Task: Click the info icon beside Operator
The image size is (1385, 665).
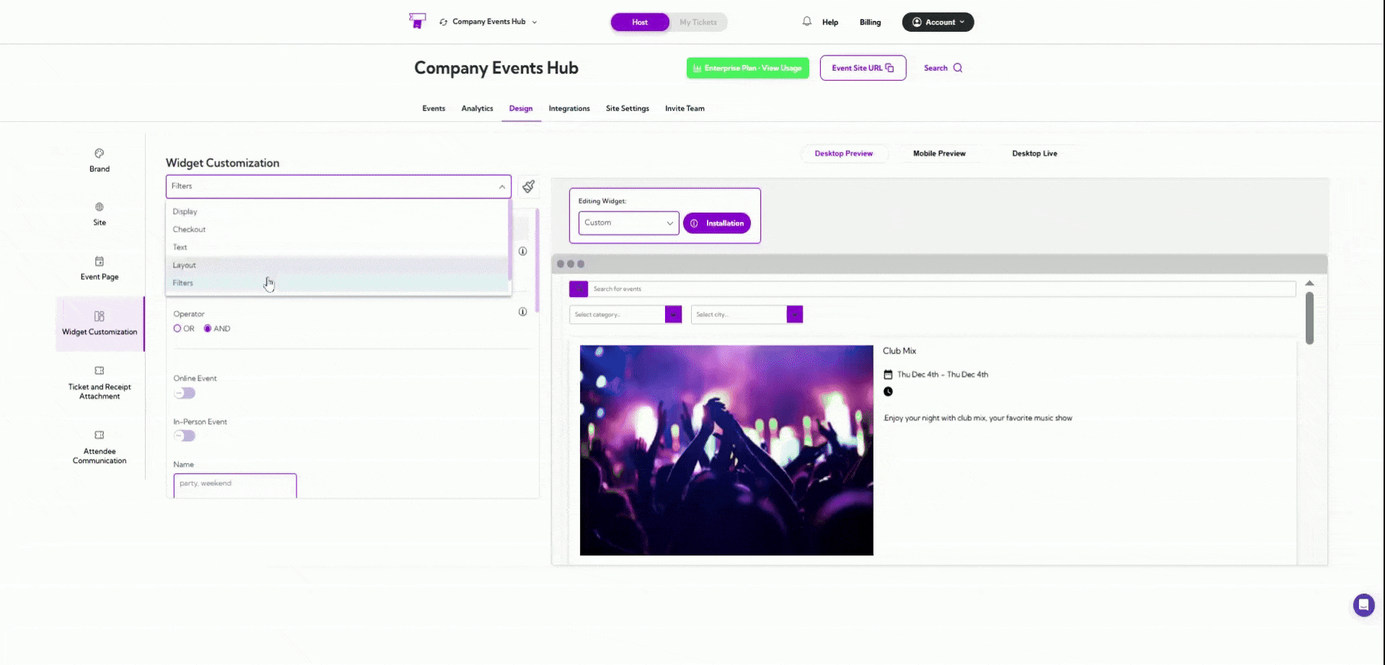Action: (522, 312)
